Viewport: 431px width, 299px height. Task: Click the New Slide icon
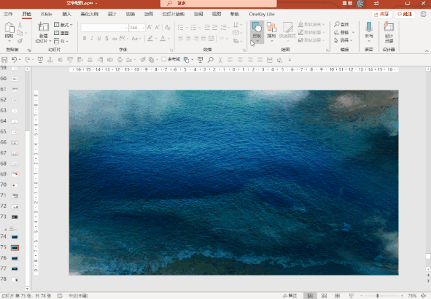point(43,27)
